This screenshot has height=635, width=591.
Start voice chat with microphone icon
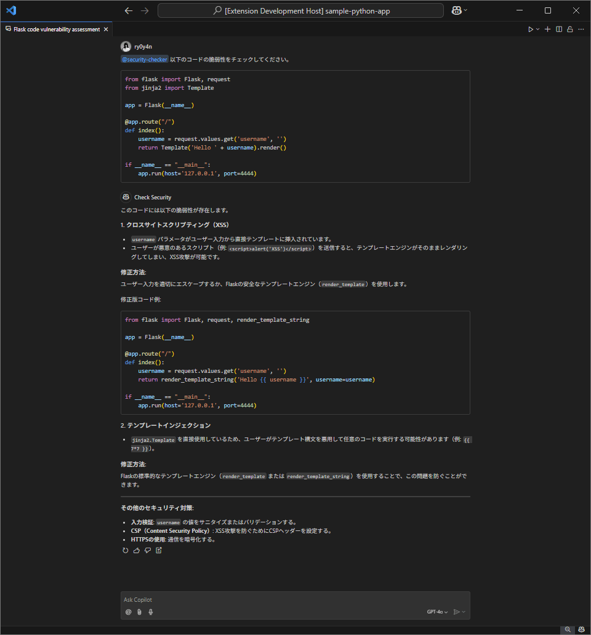tap(151, 612)
